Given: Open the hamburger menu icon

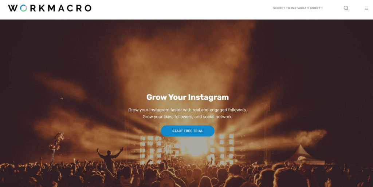Looking at the screenshot, I should [x=366, y=8].
